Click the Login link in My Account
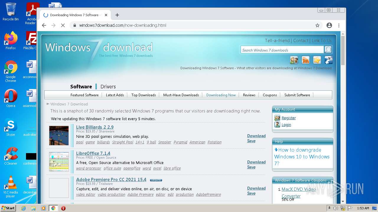This screenshot has height=212, width=378. tap(286, 125)
